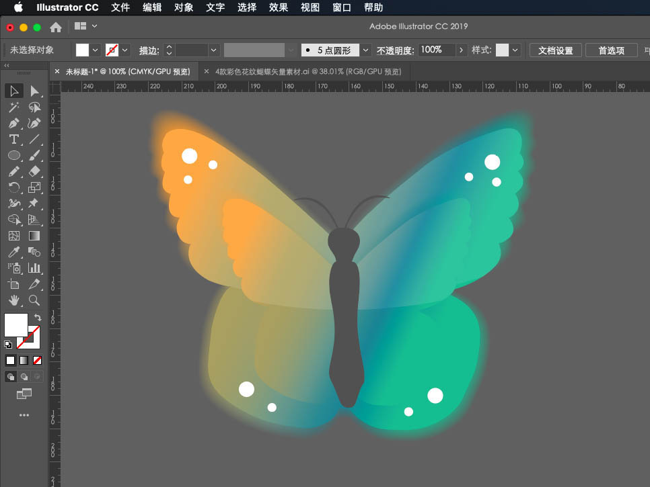This screenshot has height=487, width=650.
Task: Choose the Scale tool
Action: point(34,187)
